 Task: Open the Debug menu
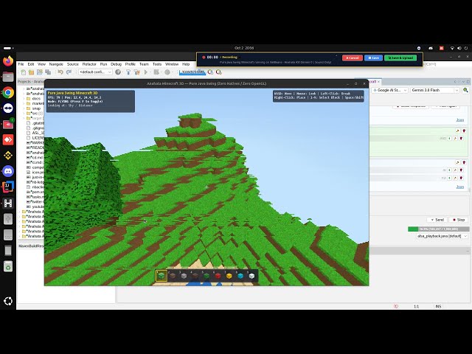point(116,64)
